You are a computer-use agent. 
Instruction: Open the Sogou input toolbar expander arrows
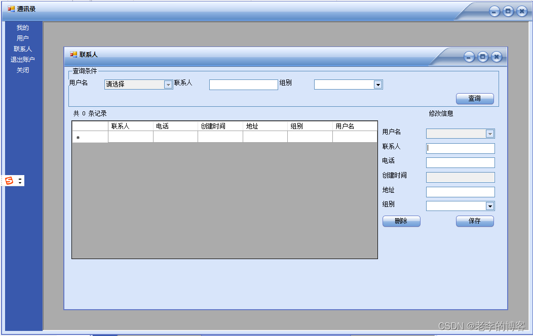point(19,180)
